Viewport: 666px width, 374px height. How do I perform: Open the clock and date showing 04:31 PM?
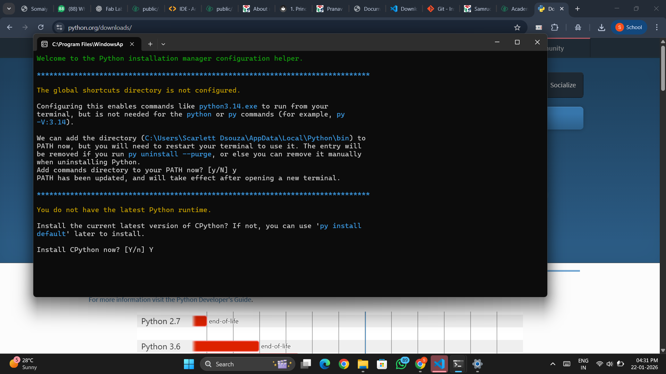[644, 364]
